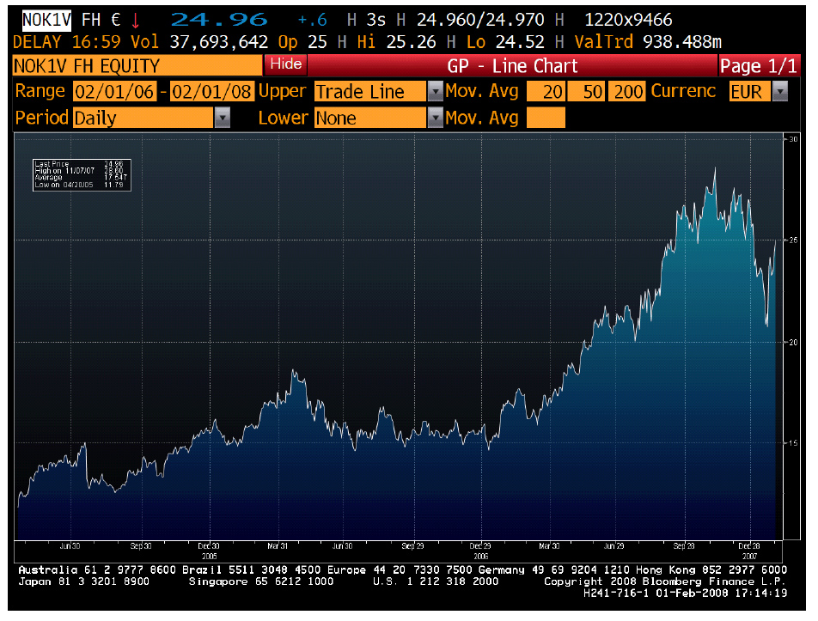Click the Hi value 25.26

pos(411,42)
